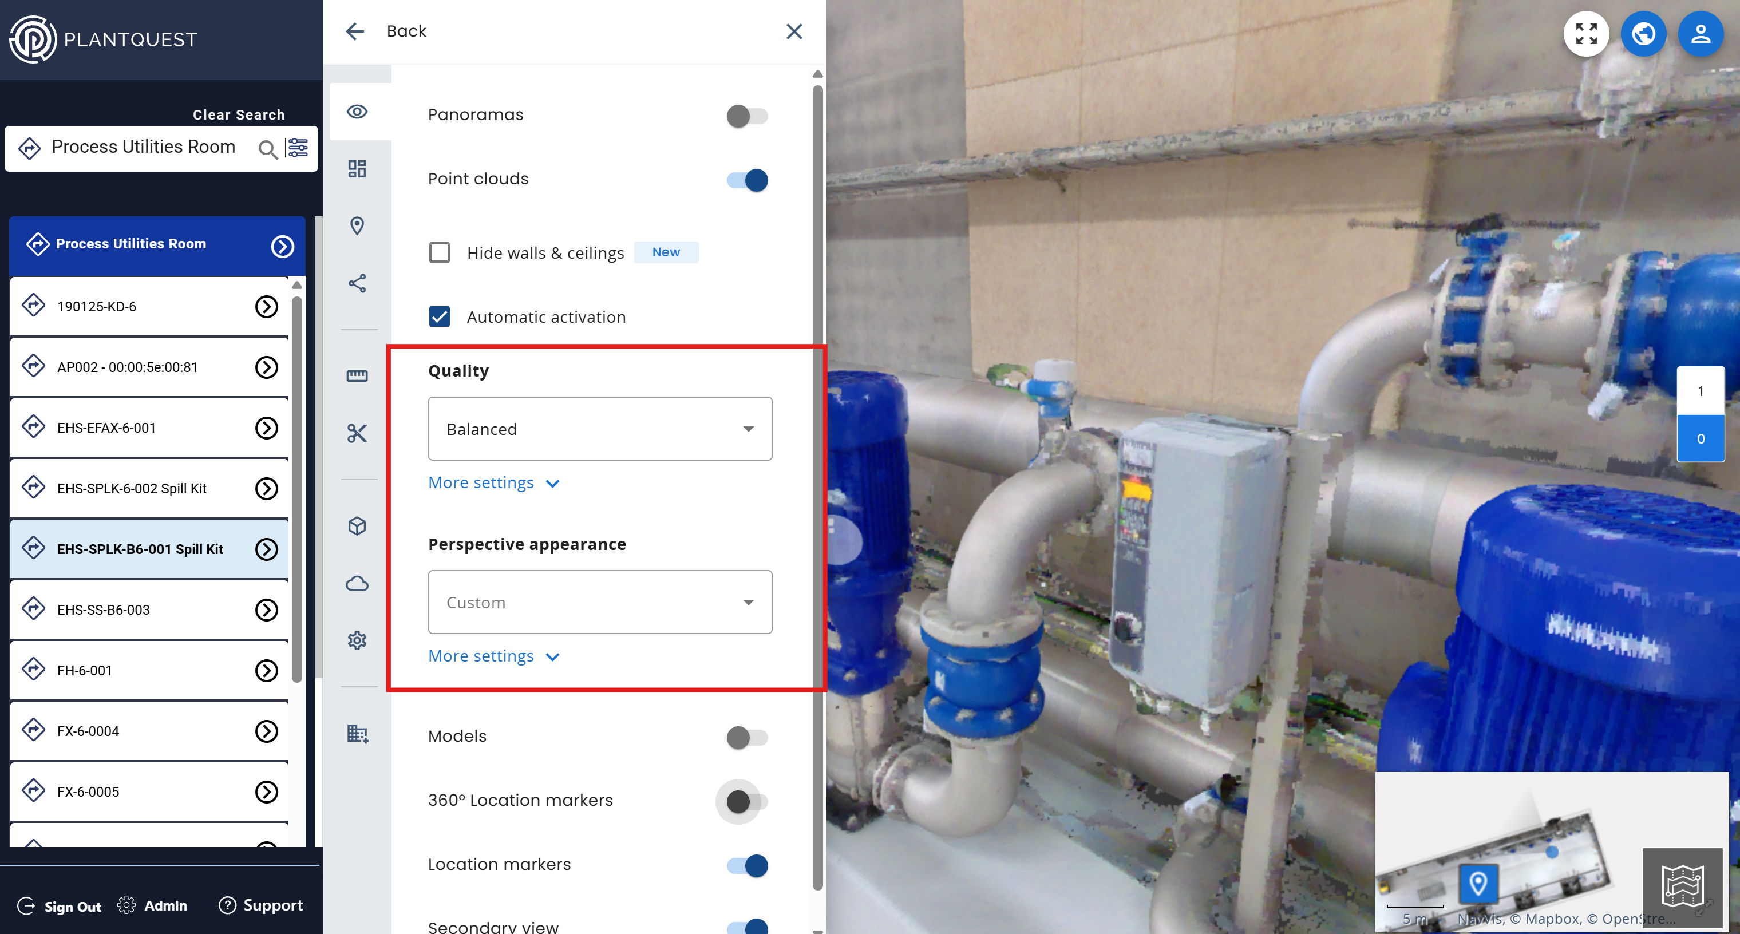Disable the Point clouds toggle

(x=746, y=180)
